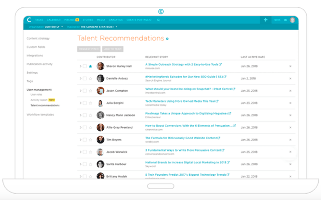Open Integrations in sidebar

(x=35, y=55)
